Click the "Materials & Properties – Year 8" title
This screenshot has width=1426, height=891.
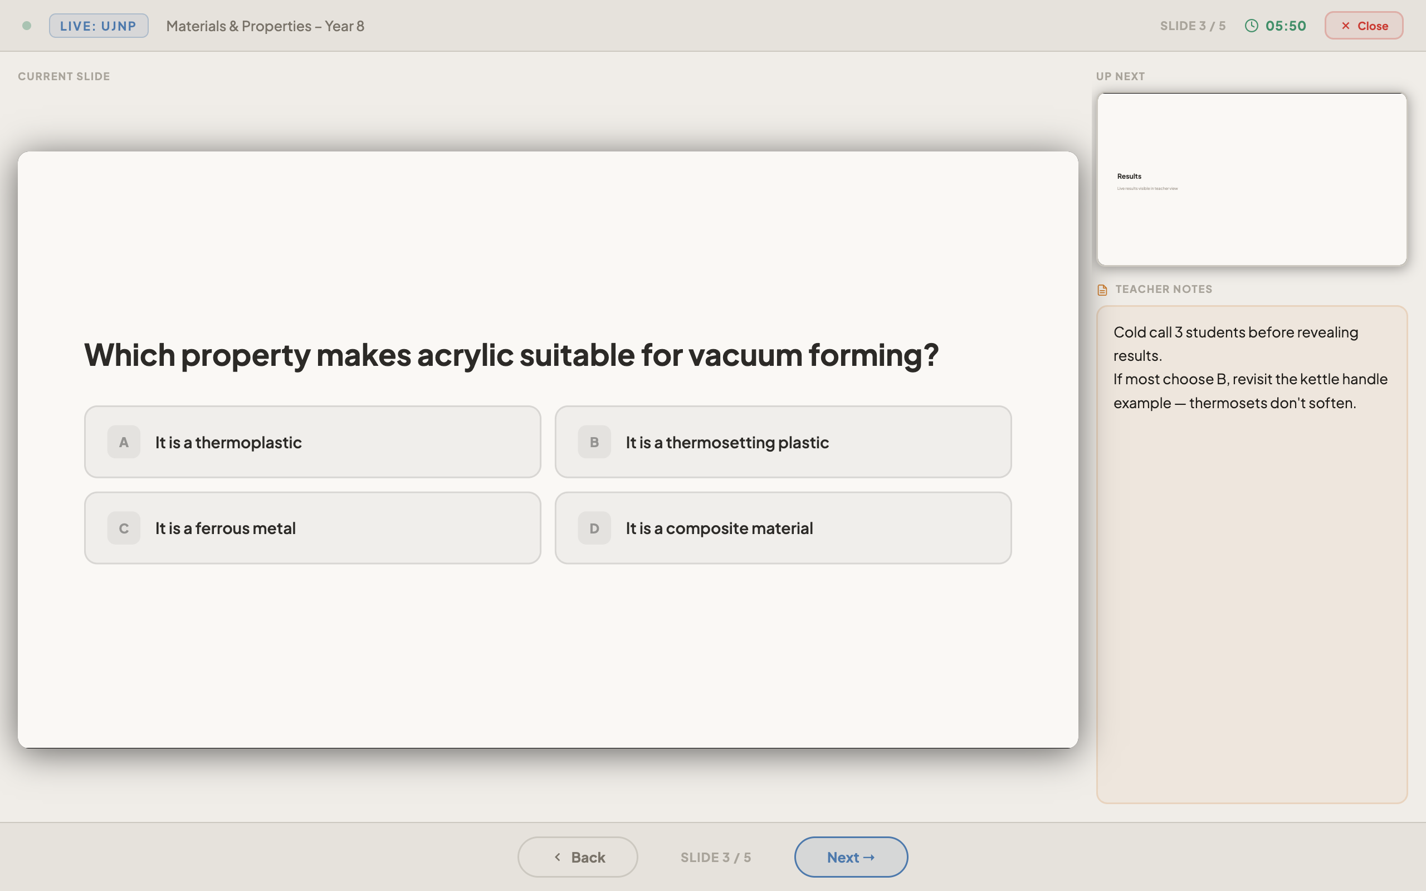point(265,26)
